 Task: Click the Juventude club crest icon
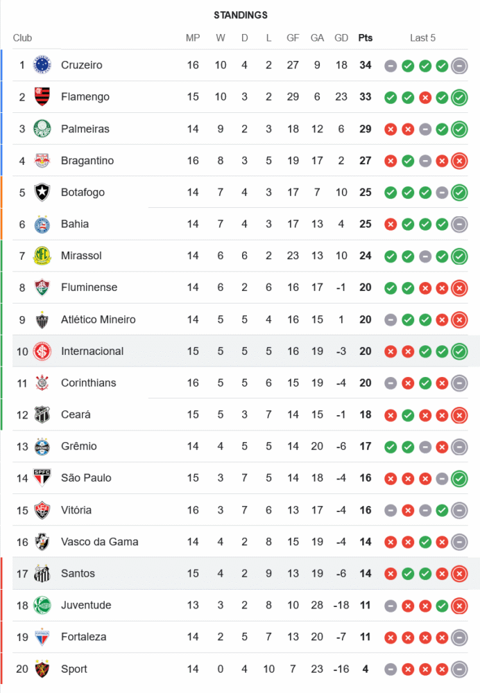[x=42, y=605]
